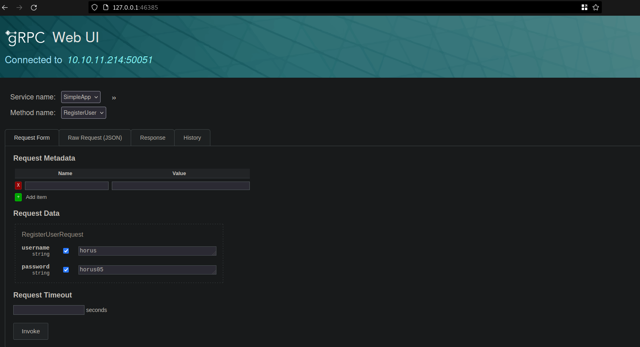Screen dimensions: 640x347
Task: Open the Method name dropdown
Action: click(84, 113)
